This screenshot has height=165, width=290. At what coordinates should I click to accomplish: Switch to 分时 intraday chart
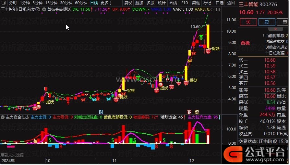[x=13, y=3]
